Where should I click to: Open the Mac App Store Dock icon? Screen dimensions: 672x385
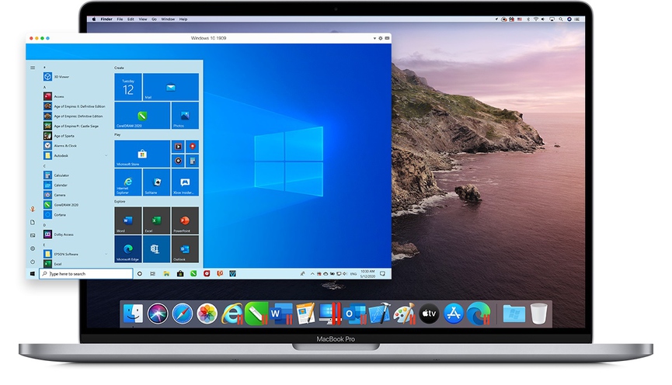click(x=454, y=314)
